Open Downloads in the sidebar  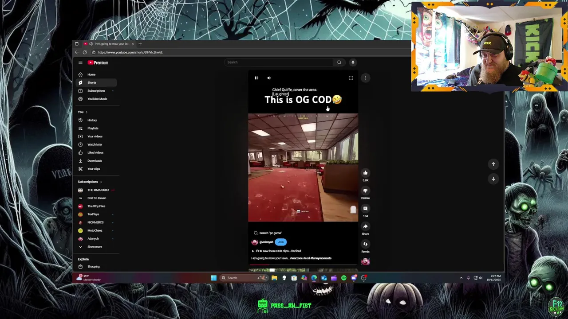point(96,161)
